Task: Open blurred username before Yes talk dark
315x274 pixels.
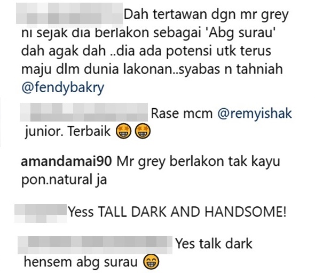Action: click(x=95, y=245)
